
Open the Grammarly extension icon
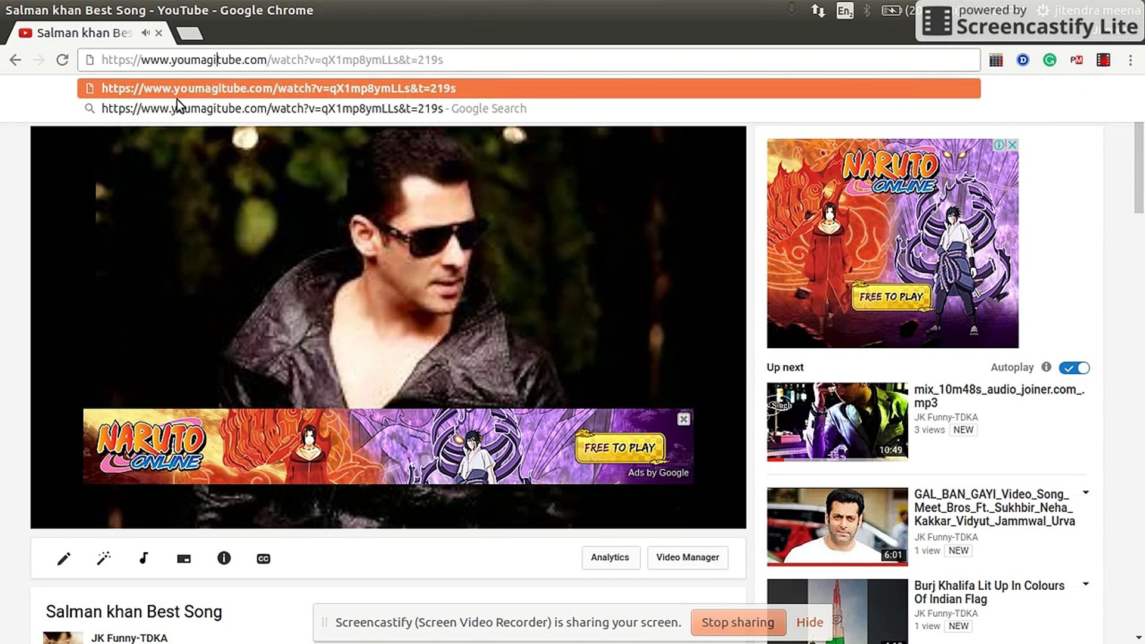1049,60
